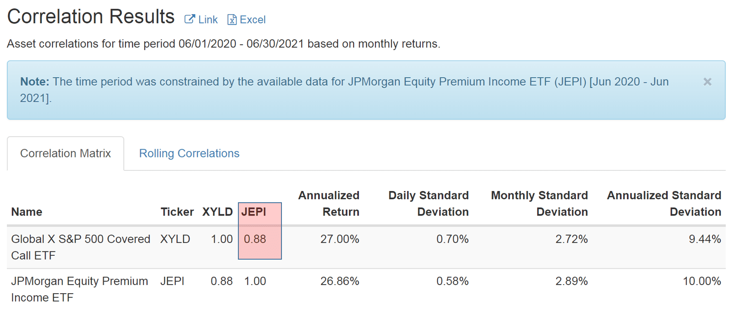Click the Excel spreadsheet icon
The image size is (747, 320).
pyautogui.click(x=232, y=19)
